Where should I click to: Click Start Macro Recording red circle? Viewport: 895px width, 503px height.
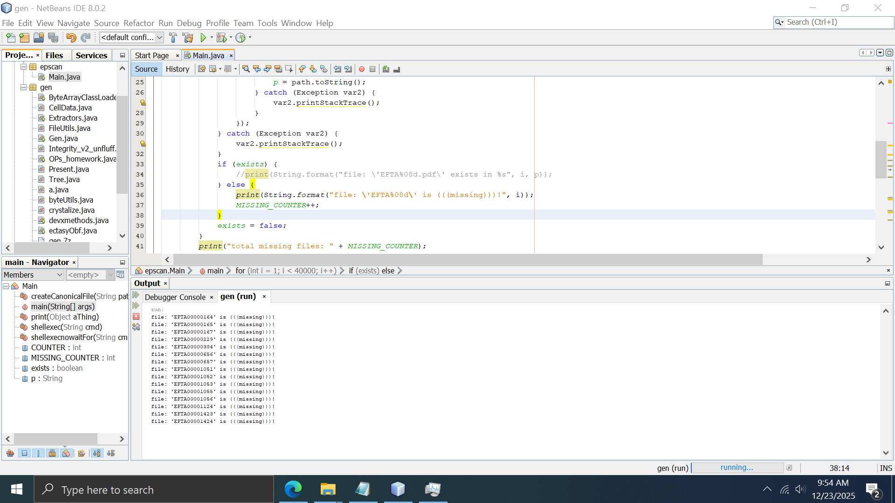361,69
